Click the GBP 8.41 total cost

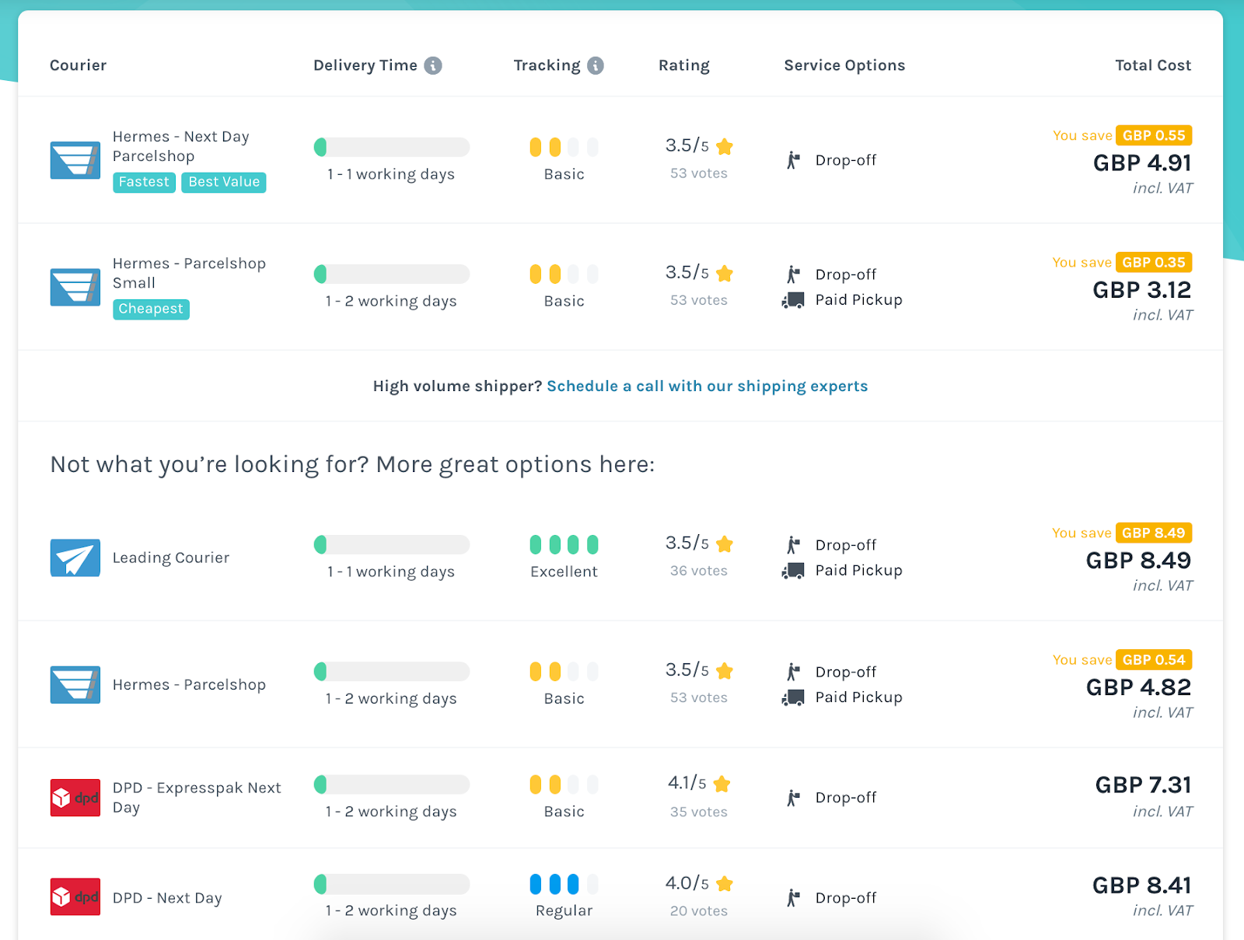click(x=1142, y=886)
